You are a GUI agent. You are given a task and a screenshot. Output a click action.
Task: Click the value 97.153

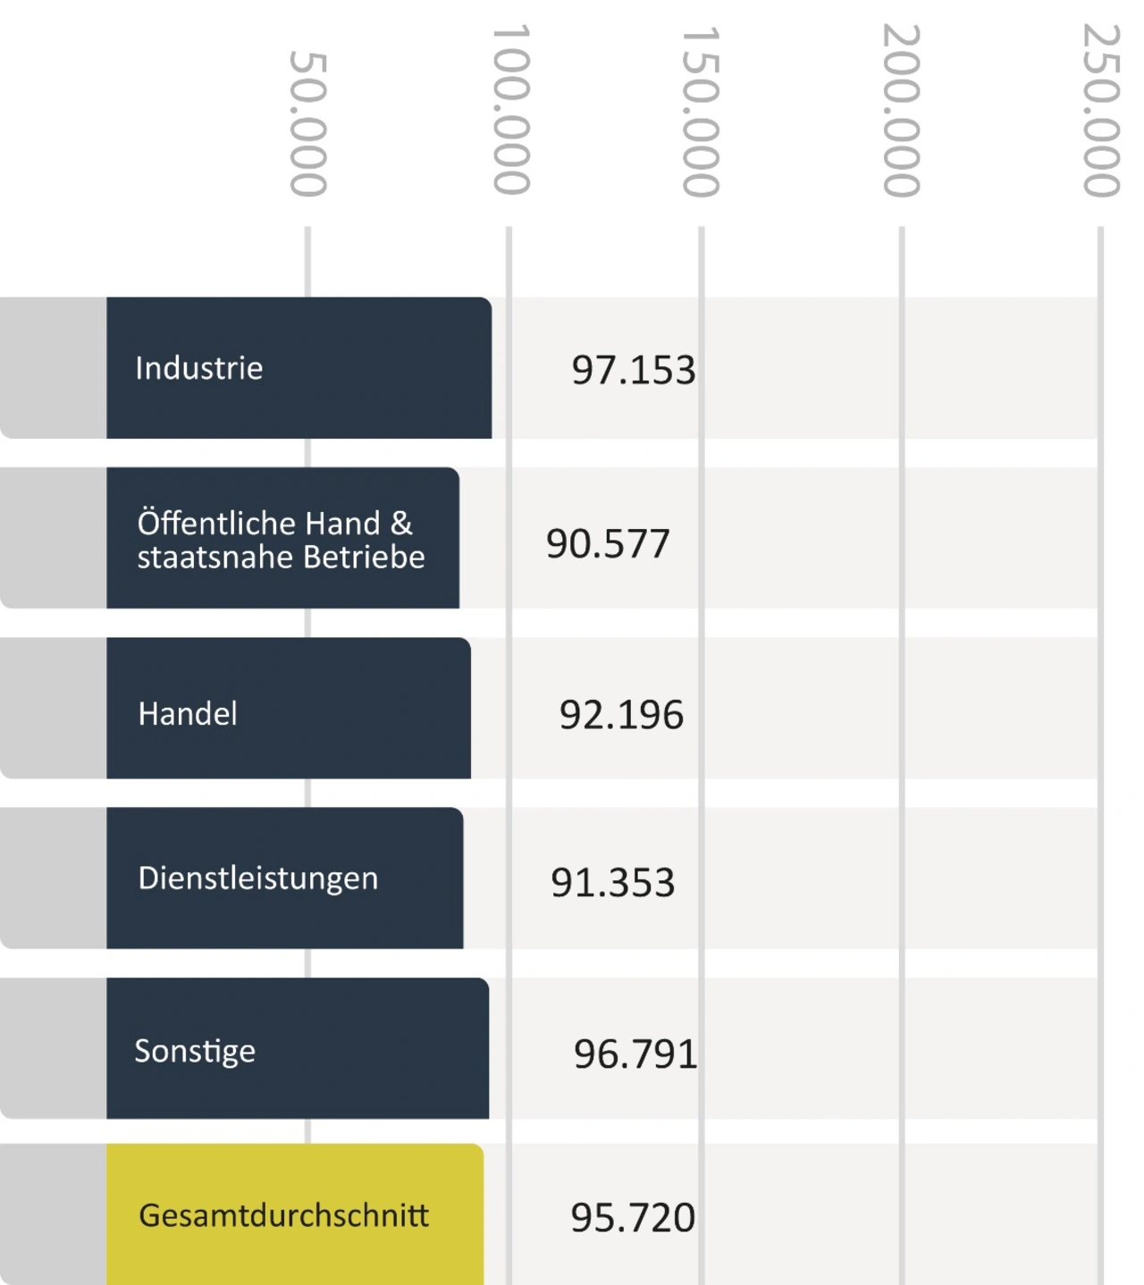(633, 370)
